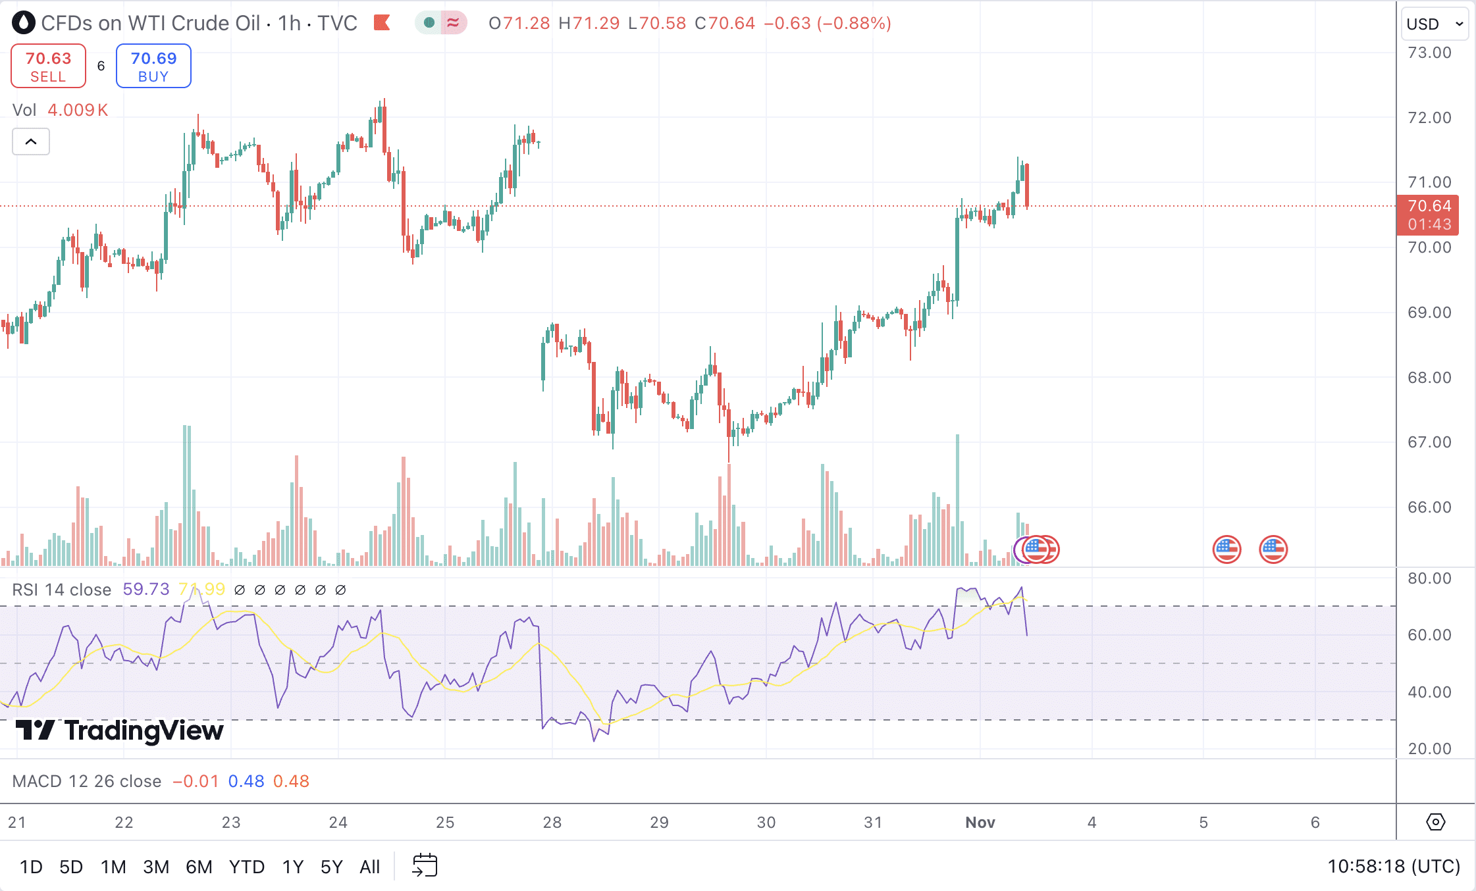Select the 3M time range
1476x891 pixels.
point(156,867)
